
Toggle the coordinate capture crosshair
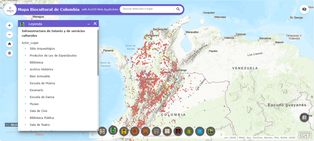point(7,125)
